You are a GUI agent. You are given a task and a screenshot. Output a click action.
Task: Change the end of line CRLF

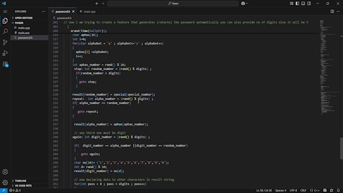(x=303, y=190)
